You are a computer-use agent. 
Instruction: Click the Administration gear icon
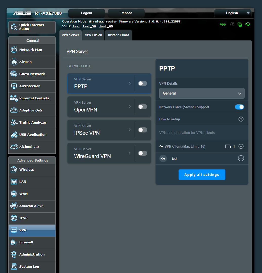[14, 254]
